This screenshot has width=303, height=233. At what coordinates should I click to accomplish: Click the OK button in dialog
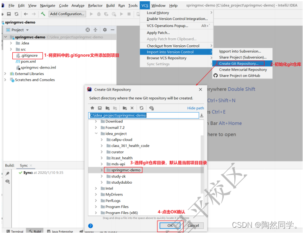pyautogui.click(x=170, y=226)
